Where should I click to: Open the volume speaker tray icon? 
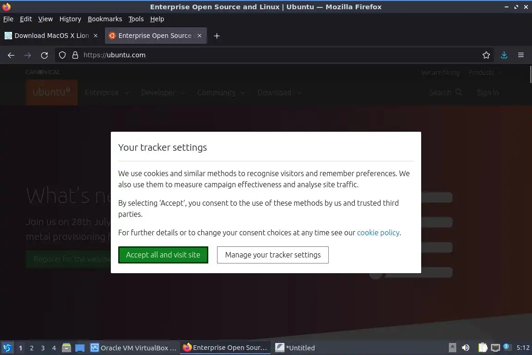tap(466, 348)
